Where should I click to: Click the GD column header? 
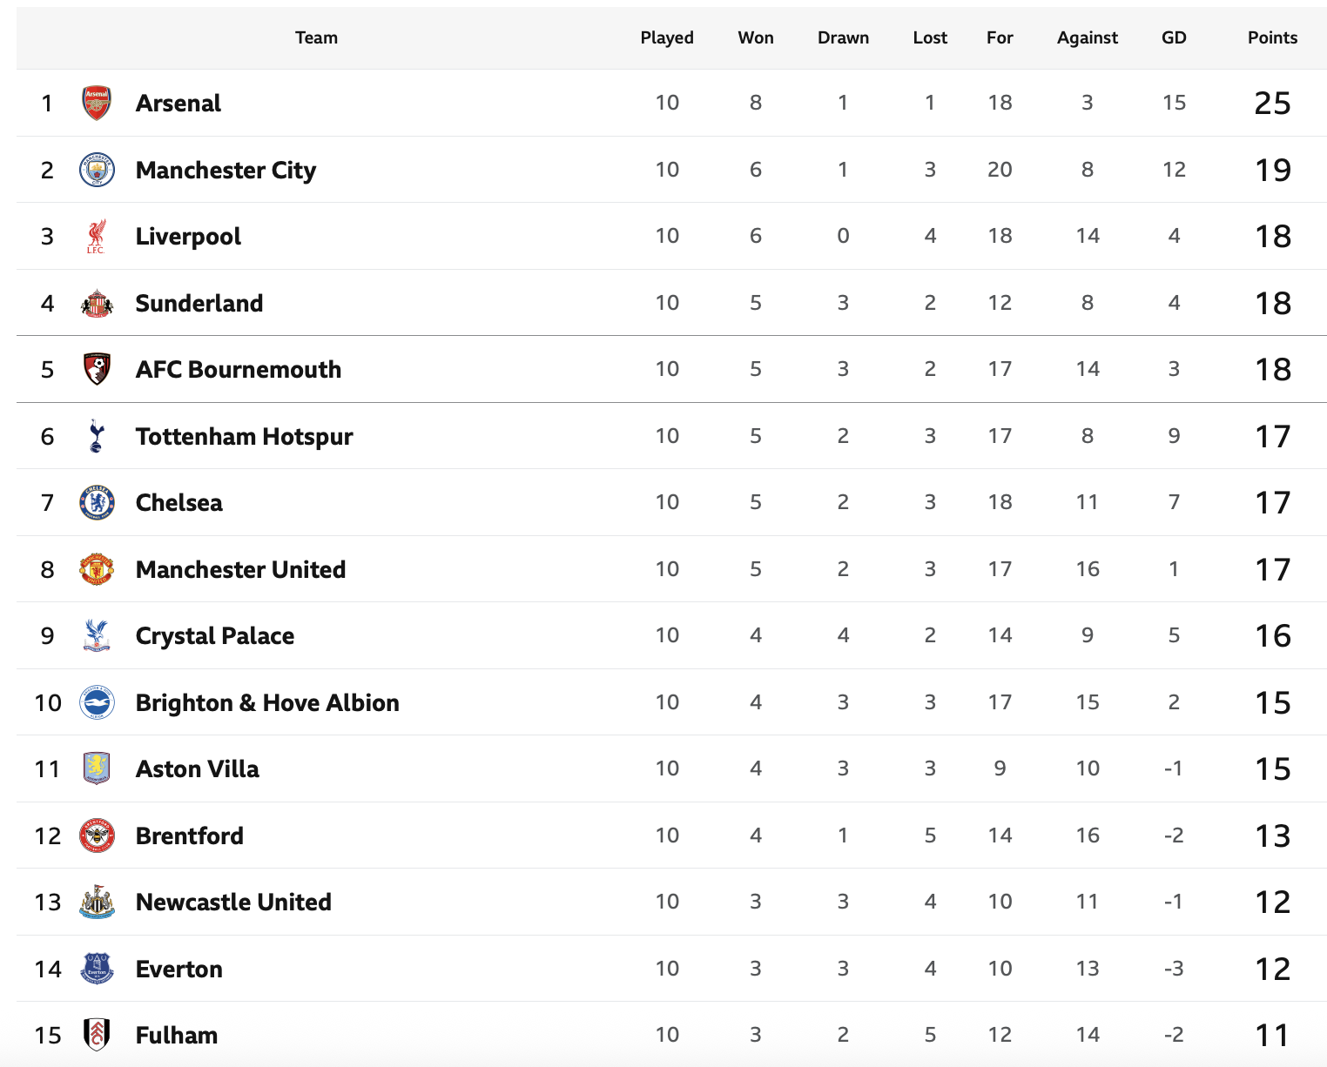click(x=1174, y=37)
